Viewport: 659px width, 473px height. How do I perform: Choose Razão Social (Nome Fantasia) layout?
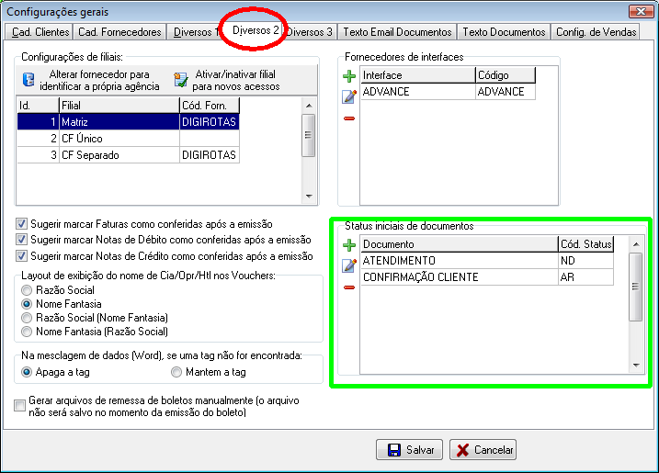27,318
